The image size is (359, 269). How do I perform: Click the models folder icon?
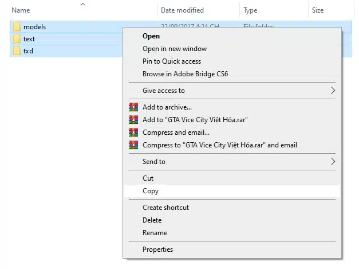[16, 27]
